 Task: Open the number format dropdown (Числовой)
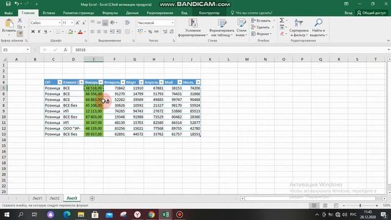(x=172, y=23)
